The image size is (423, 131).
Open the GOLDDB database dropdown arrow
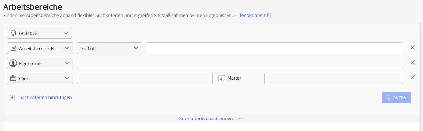coord(66,33)
